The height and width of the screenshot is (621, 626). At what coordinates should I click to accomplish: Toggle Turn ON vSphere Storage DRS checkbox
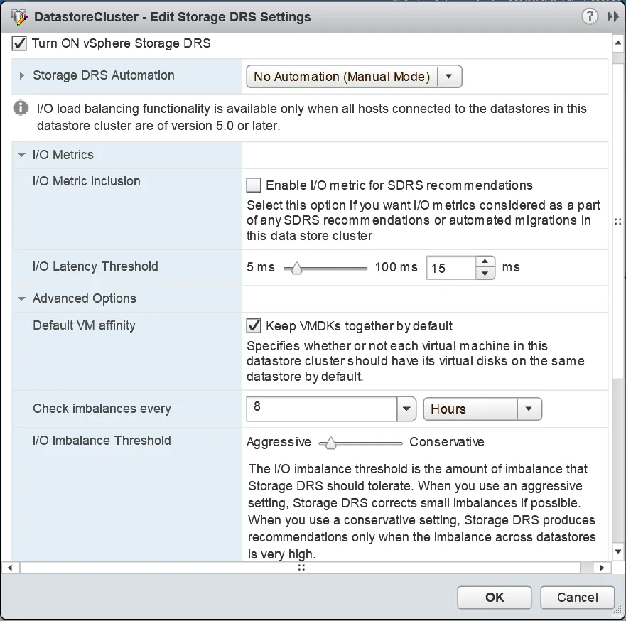click(x=20, y=44)
